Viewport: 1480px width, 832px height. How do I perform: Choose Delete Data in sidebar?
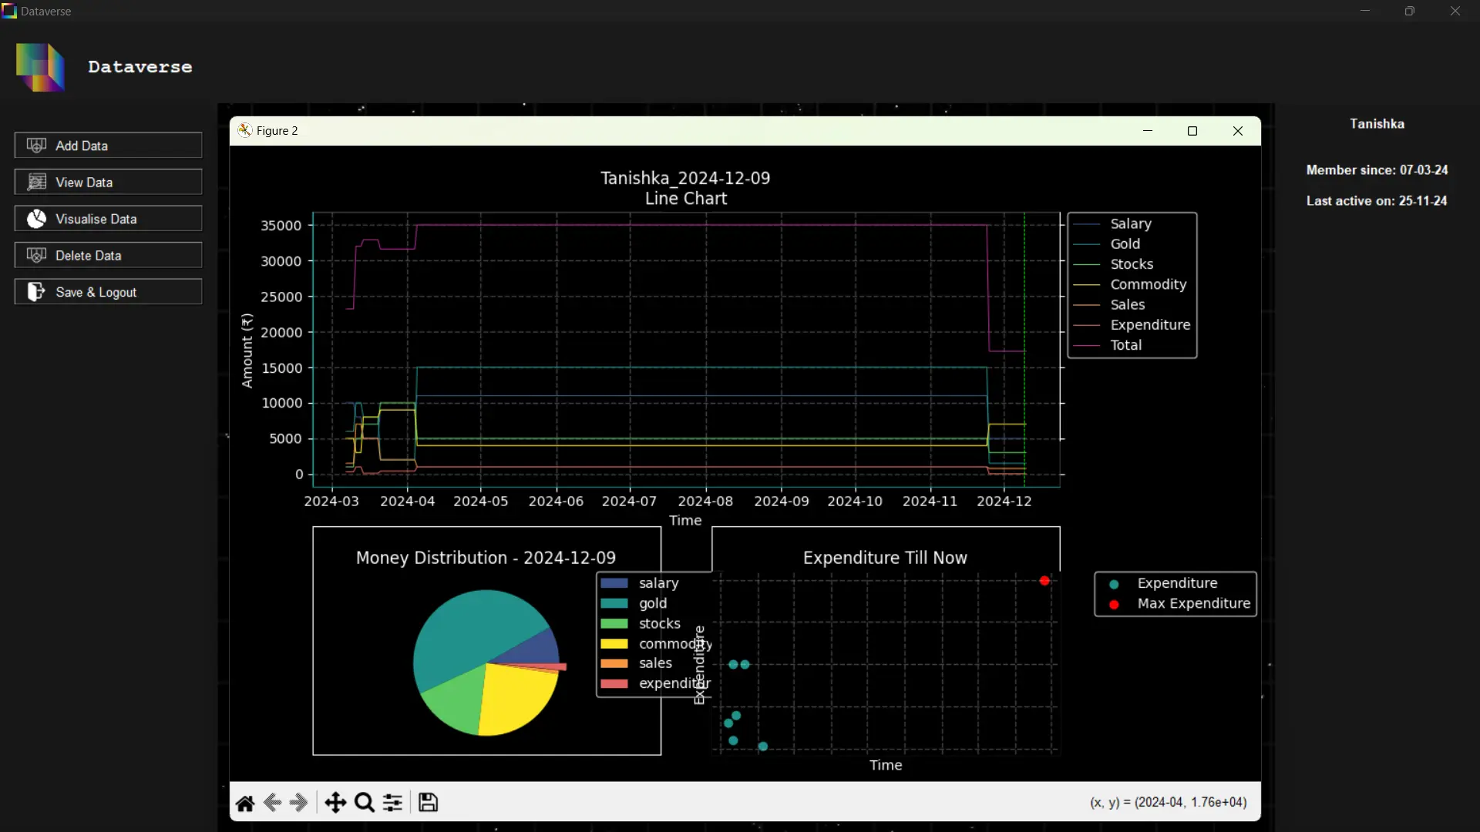point(108,256)
